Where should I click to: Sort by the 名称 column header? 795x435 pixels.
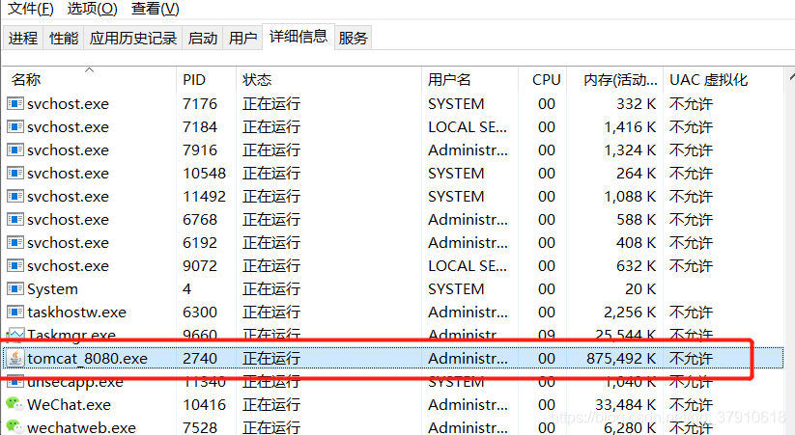89,79
